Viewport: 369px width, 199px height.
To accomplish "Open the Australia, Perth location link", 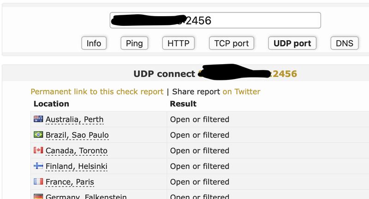I will 74,120.
